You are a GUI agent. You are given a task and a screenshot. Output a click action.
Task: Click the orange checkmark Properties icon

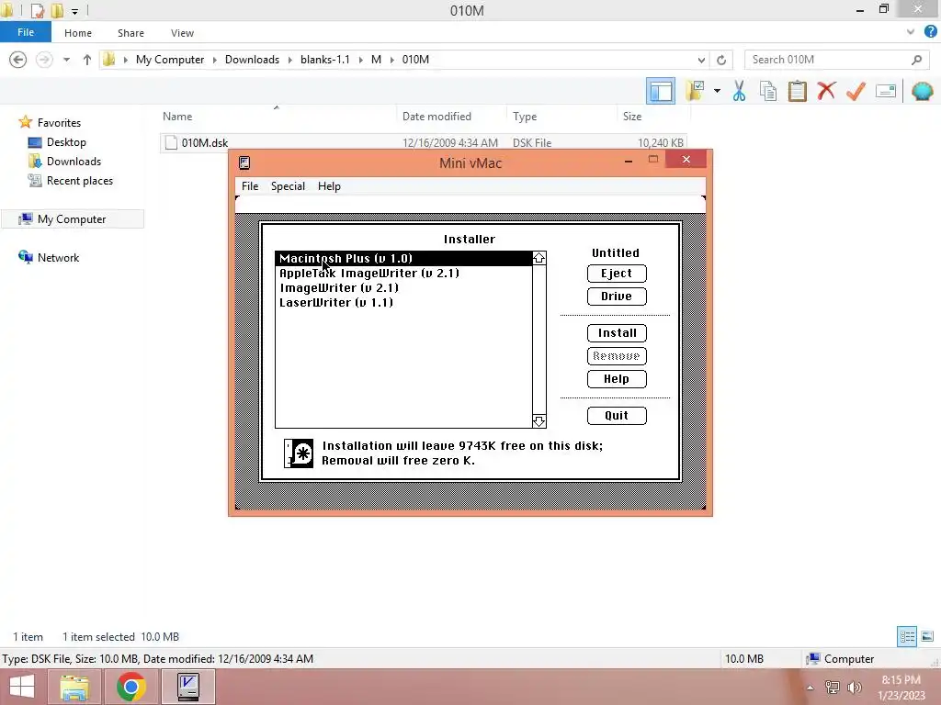[856, 91]
